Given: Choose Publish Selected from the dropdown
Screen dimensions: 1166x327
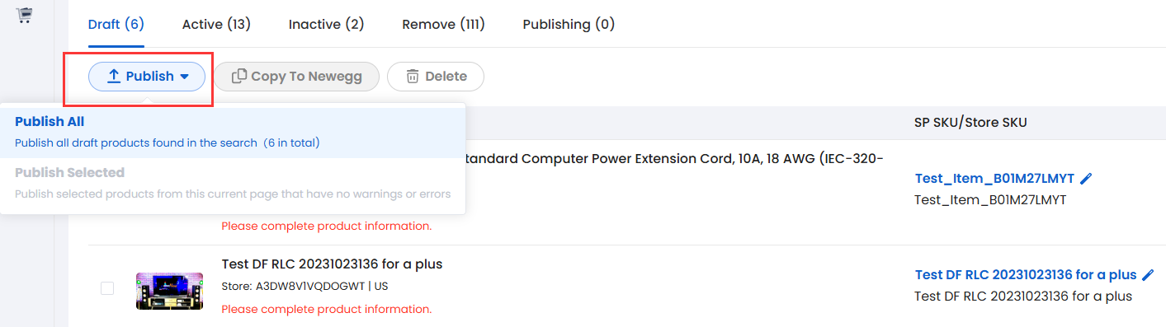Looking at the screenshot, I should point(233,183).
